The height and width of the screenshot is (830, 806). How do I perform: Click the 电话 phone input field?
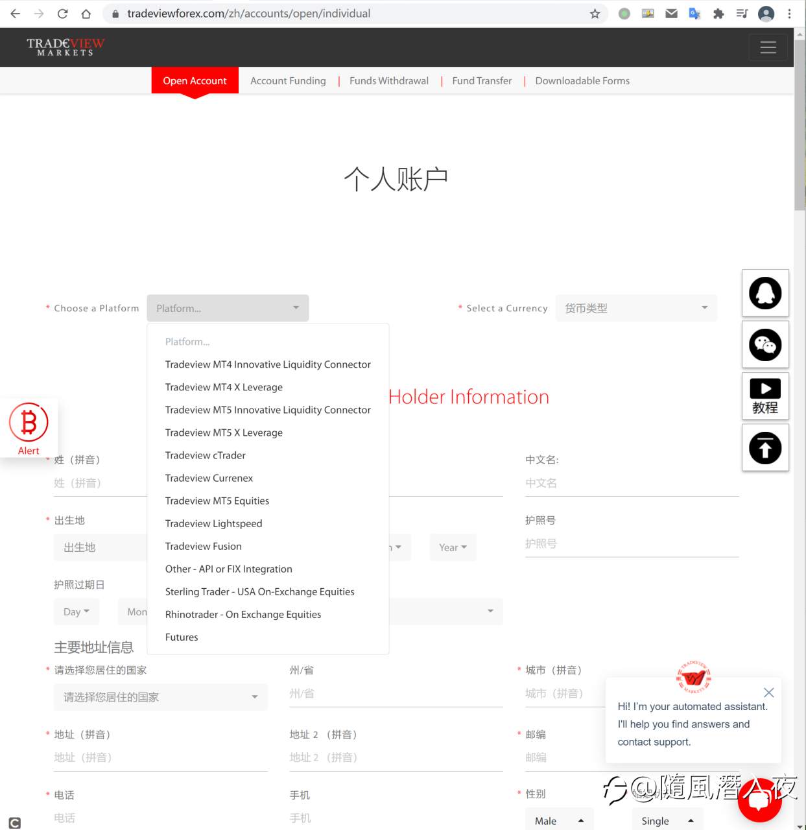coord(161,818)
